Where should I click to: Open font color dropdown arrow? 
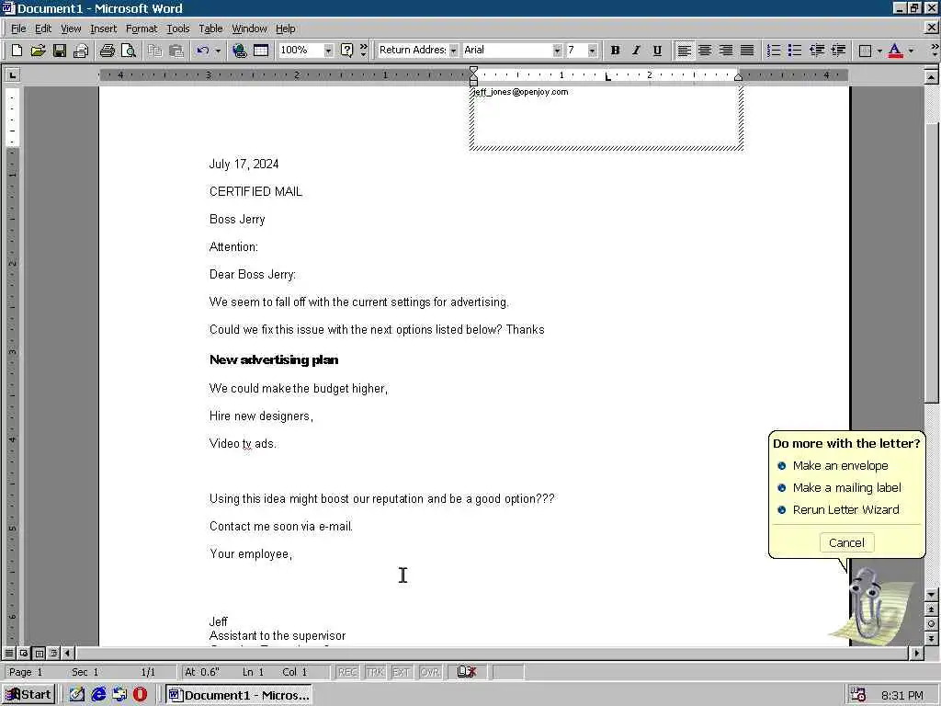pos(911,51)
